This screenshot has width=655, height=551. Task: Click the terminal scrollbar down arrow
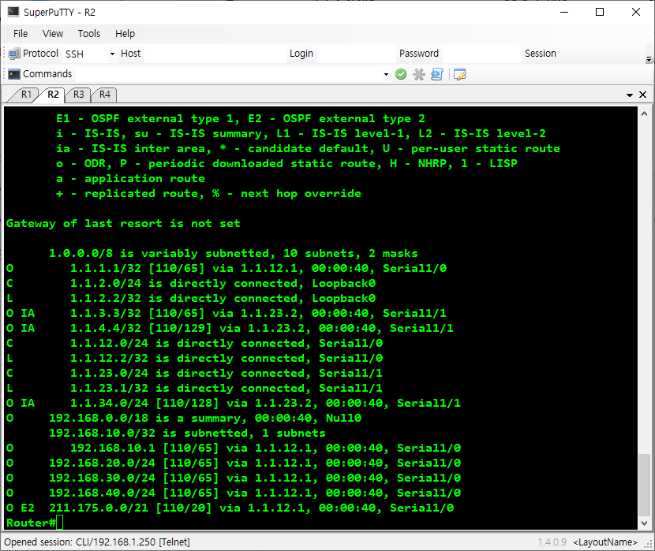644,523
